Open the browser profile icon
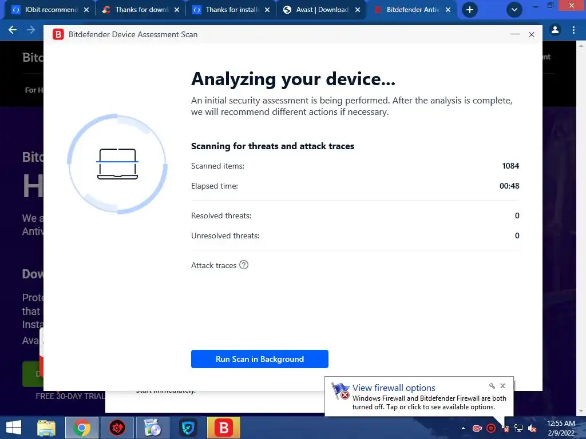Image resolution: width=586 pixels, height=439 pixels. pos(555,30)
